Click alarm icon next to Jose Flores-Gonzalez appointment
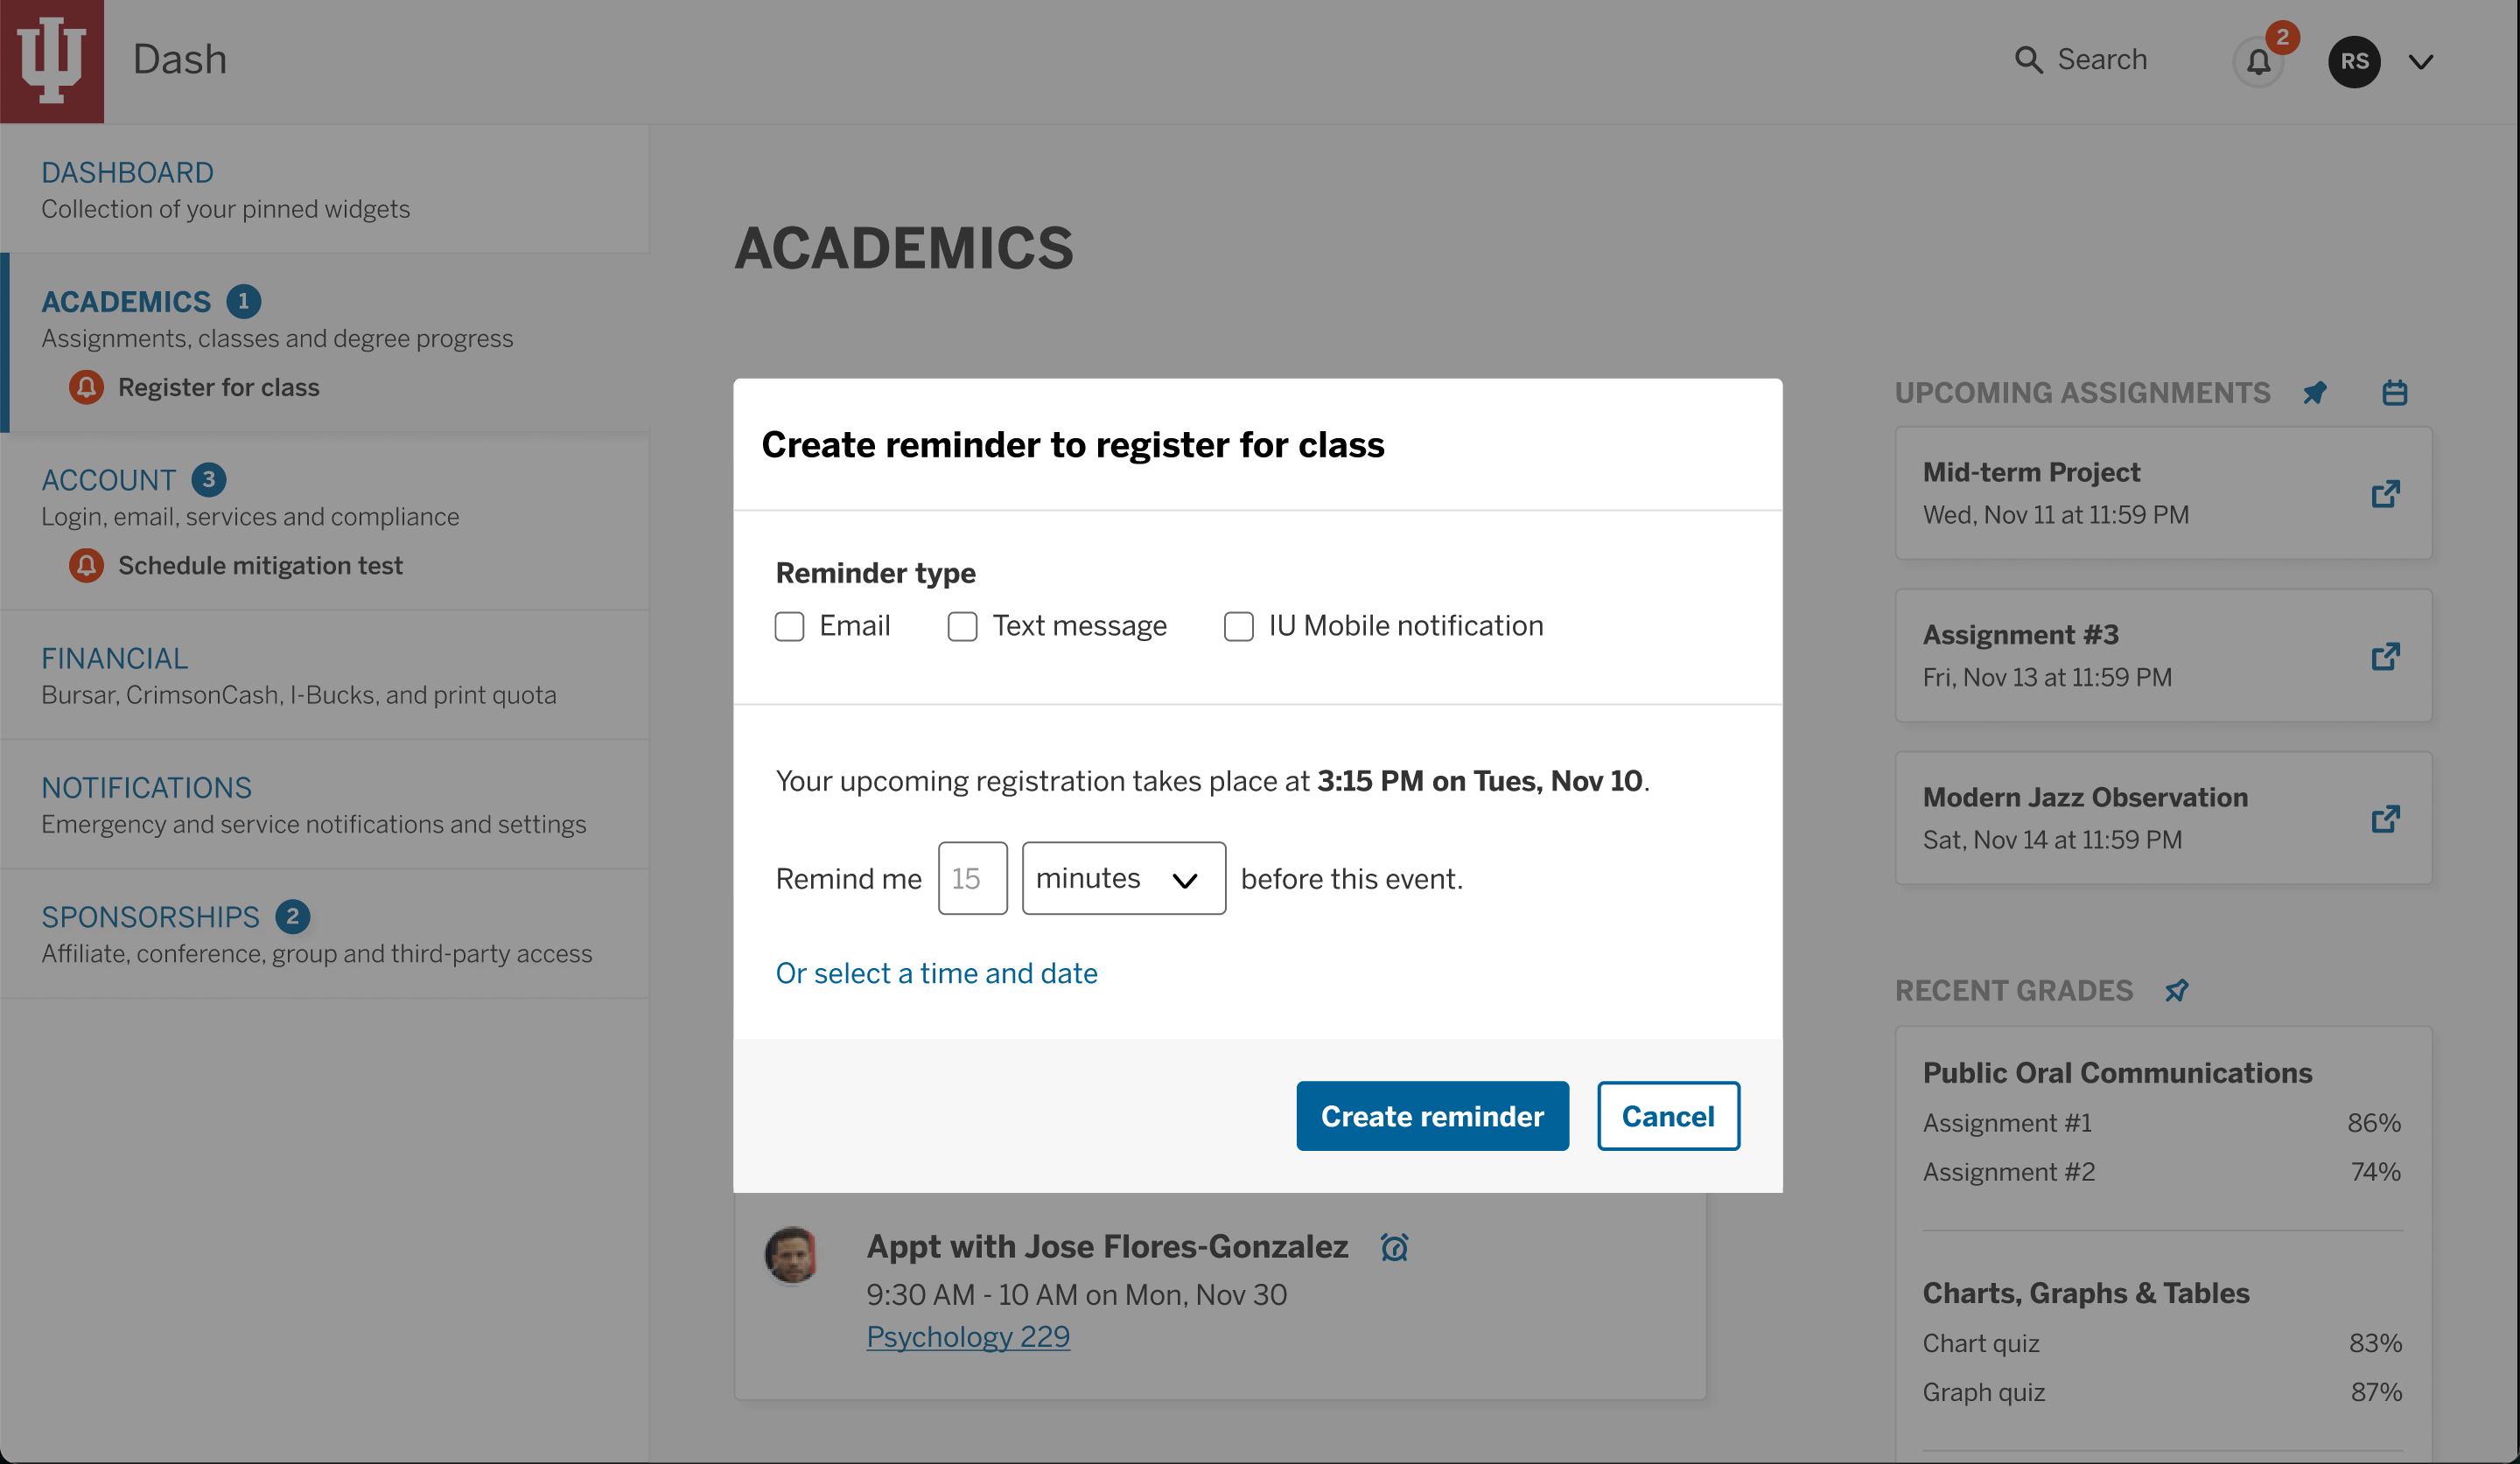2520x1464 pixels. tap(1394, 1246)
